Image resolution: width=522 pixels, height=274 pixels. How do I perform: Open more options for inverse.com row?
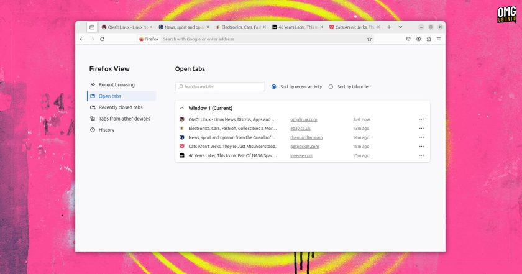421,155
